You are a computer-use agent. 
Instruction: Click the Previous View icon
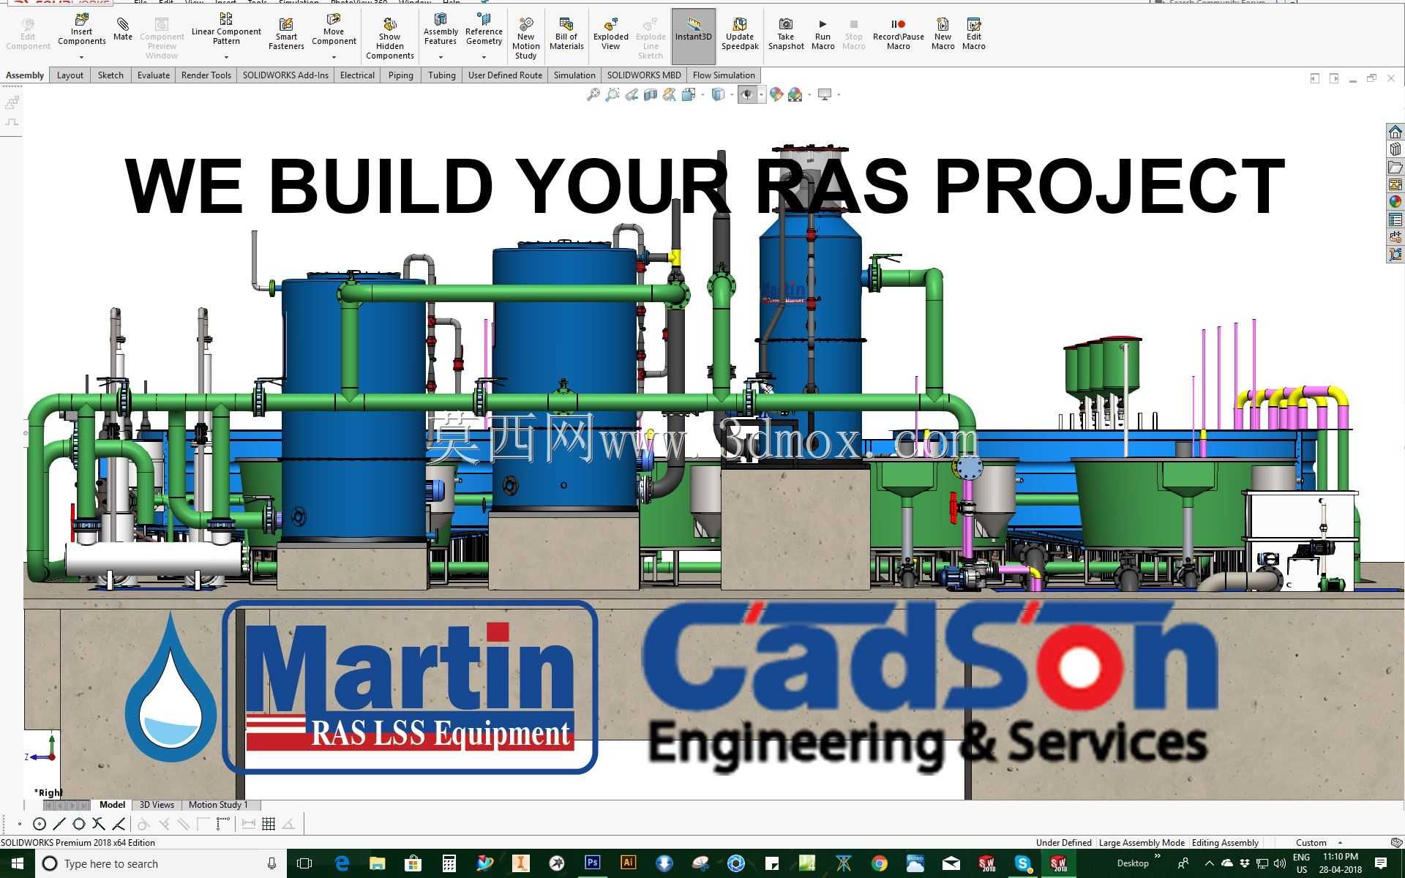(x=632, y=94)
